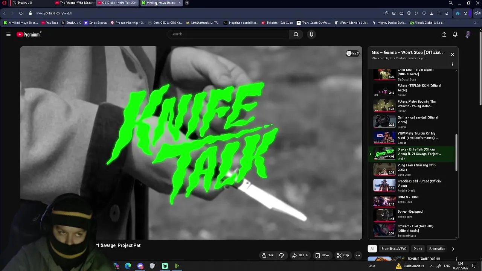Select the Drake filter chip
This screenshot has width=482, height=271.
(418, 249)
